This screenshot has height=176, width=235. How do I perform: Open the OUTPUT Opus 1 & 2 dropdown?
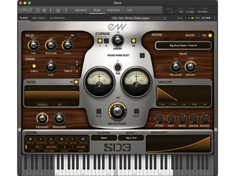coord(131,138)
